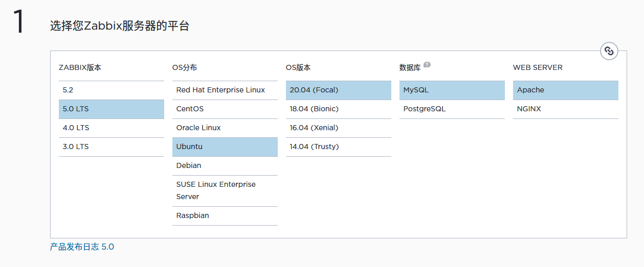
Task: Pick Apache as web server
Action: point(566,90)
